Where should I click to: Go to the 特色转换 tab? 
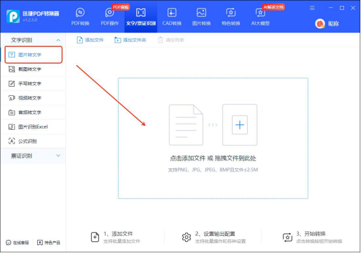click(231, 16)
